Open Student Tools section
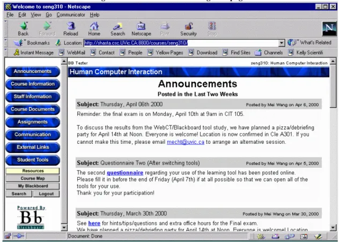Screen dimensions: 339x242 [x=33, y=160]
